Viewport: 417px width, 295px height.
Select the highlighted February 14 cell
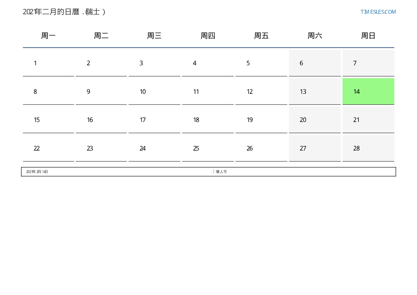[368, 92]
